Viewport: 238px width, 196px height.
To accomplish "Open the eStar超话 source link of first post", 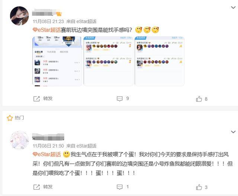I will click(x=86, y=22).
